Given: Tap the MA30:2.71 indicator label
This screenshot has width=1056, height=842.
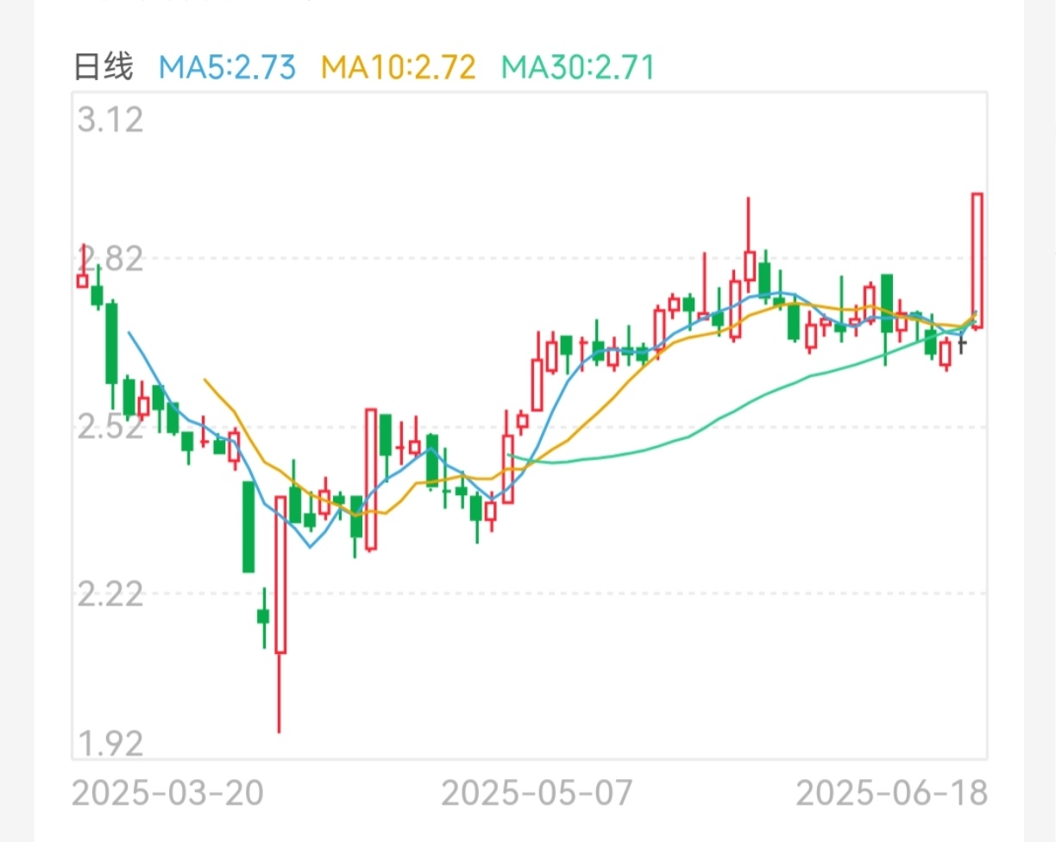Looking at the screenshot, I should pyautogui.click(x=578, y=66).
